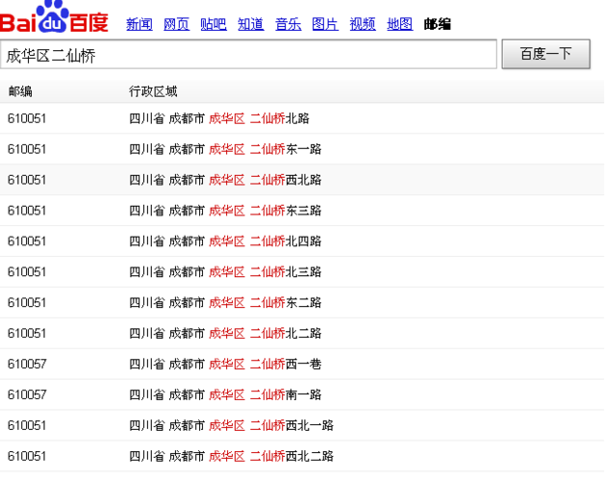This screenshot has width=606, height=481.
Task: Click the Baidu logo
Action: (x=54, y=18)
